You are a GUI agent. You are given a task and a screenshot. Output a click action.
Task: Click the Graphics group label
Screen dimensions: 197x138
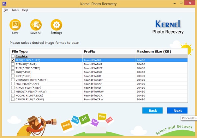pos(21,56)
